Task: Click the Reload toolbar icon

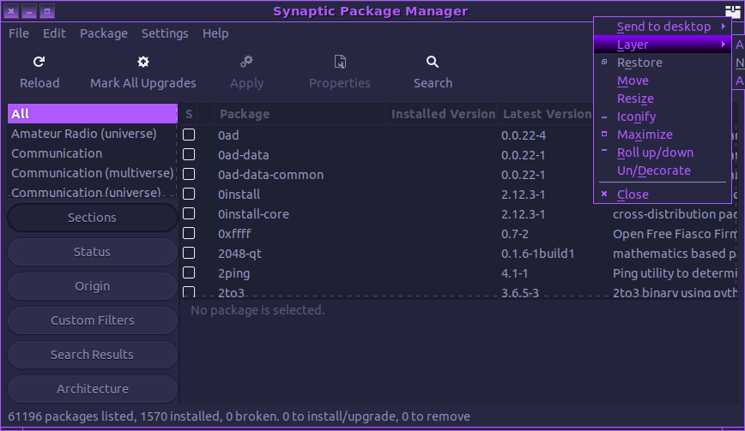Action: coord(39,62)
